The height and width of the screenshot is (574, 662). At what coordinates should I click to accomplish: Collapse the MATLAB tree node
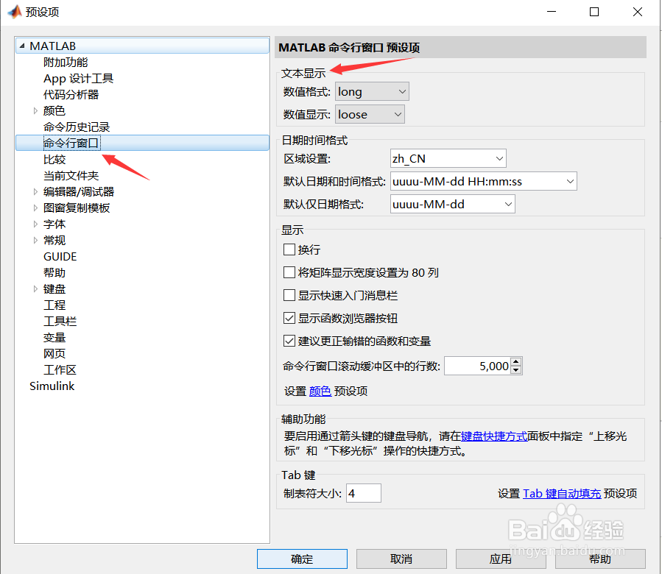point(22,46)
